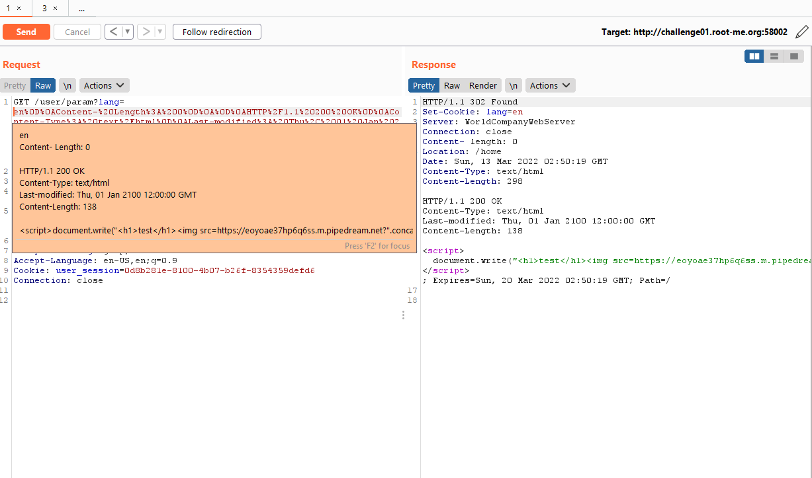This screenshot has height=478, width=812.
Task: Click the Content-Length: 298 response line
Action: point(473,181)
